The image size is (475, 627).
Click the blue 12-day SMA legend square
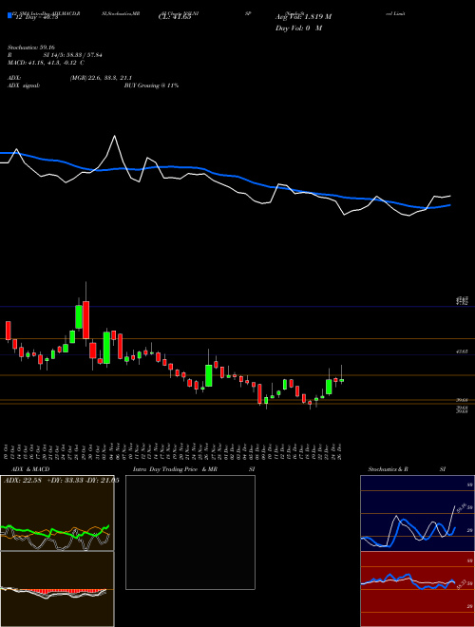point(9,15)
